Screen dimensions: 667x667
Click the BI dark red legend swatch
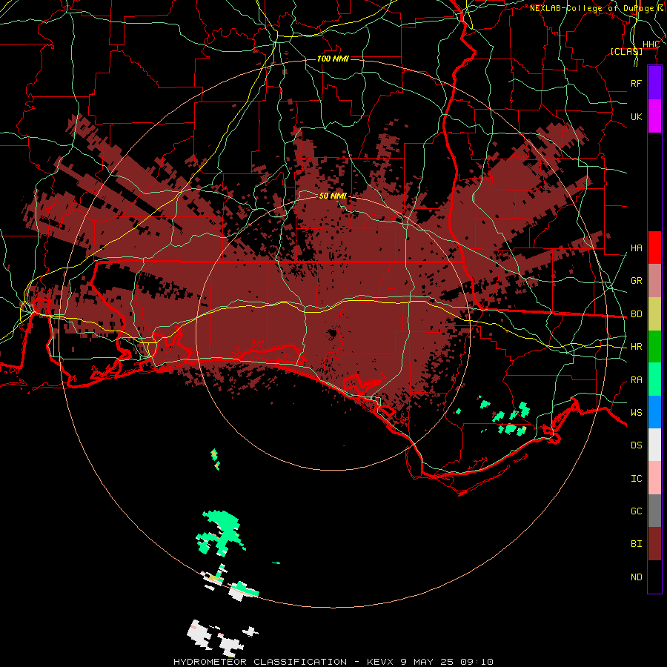click(x=654, y=544)
